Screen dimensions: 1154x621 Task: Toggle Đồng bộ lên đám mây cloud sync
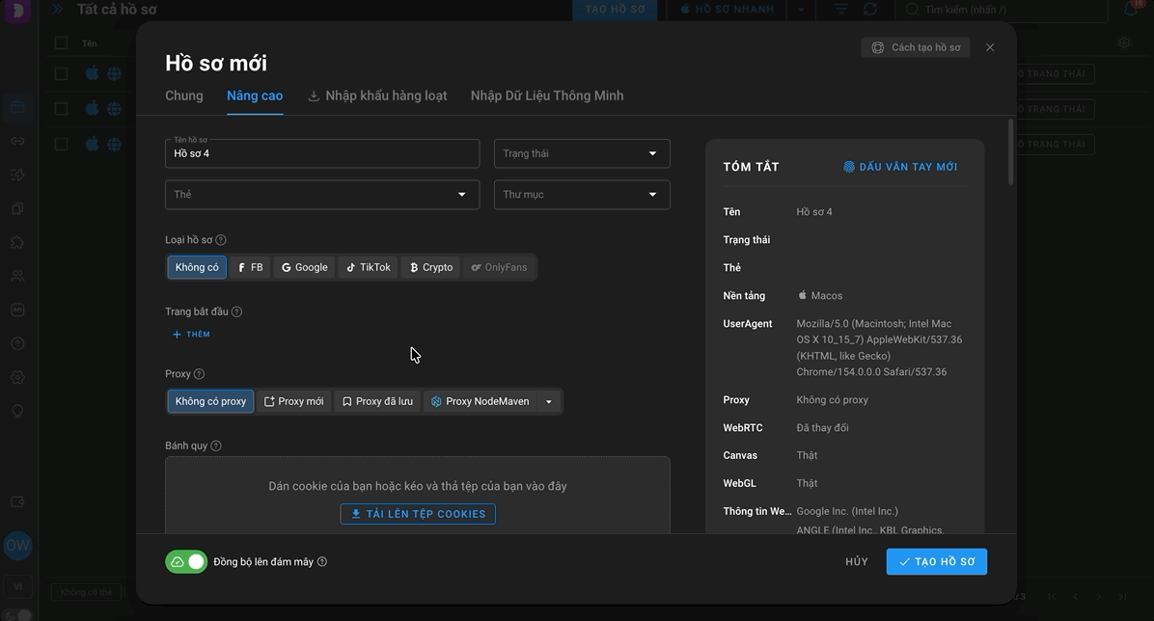(x=186, y=561)
